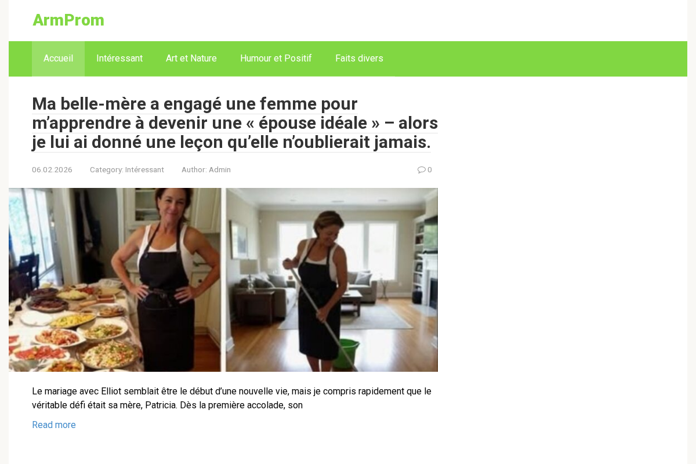The height and width of the screenshot is (464, 696).
Task: Click the comment count number 0
Action: click(430, 170)
